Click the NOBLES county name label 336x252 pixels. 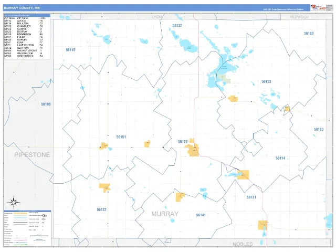(243, 244)
